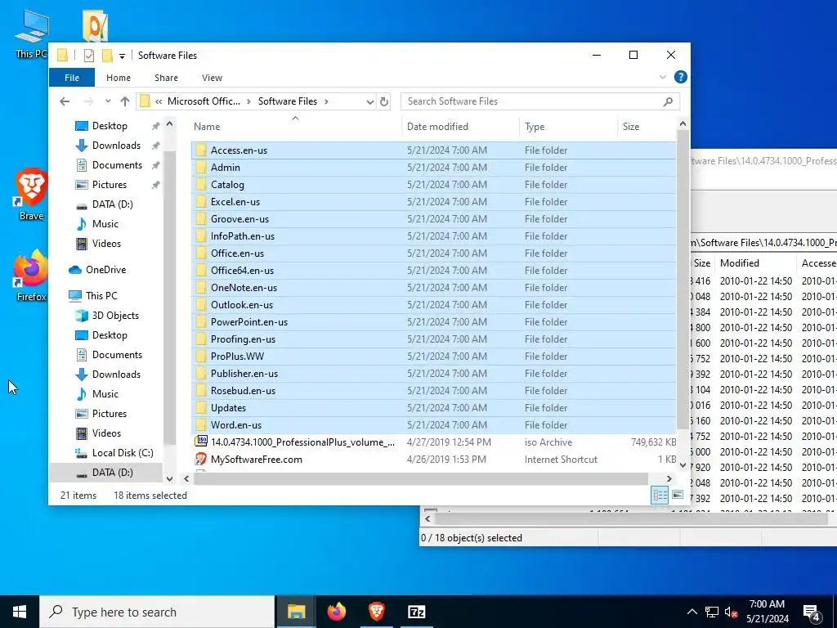Sort by the Name column header
Image resolution: width=837 pixels, height=628 pixels.
click(x=295, y=127)
